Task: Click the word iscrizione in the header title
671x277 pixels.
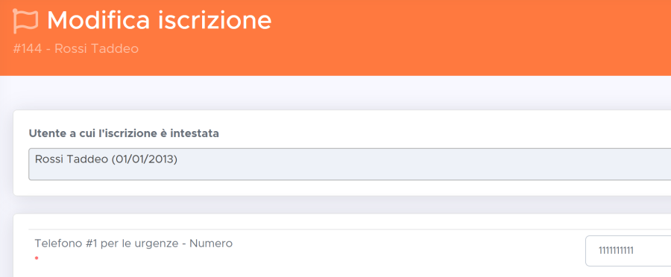Action: point(213,20)
